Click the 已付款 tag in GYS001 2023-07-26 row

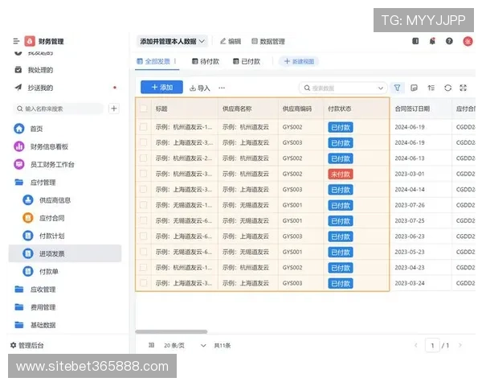341,205
